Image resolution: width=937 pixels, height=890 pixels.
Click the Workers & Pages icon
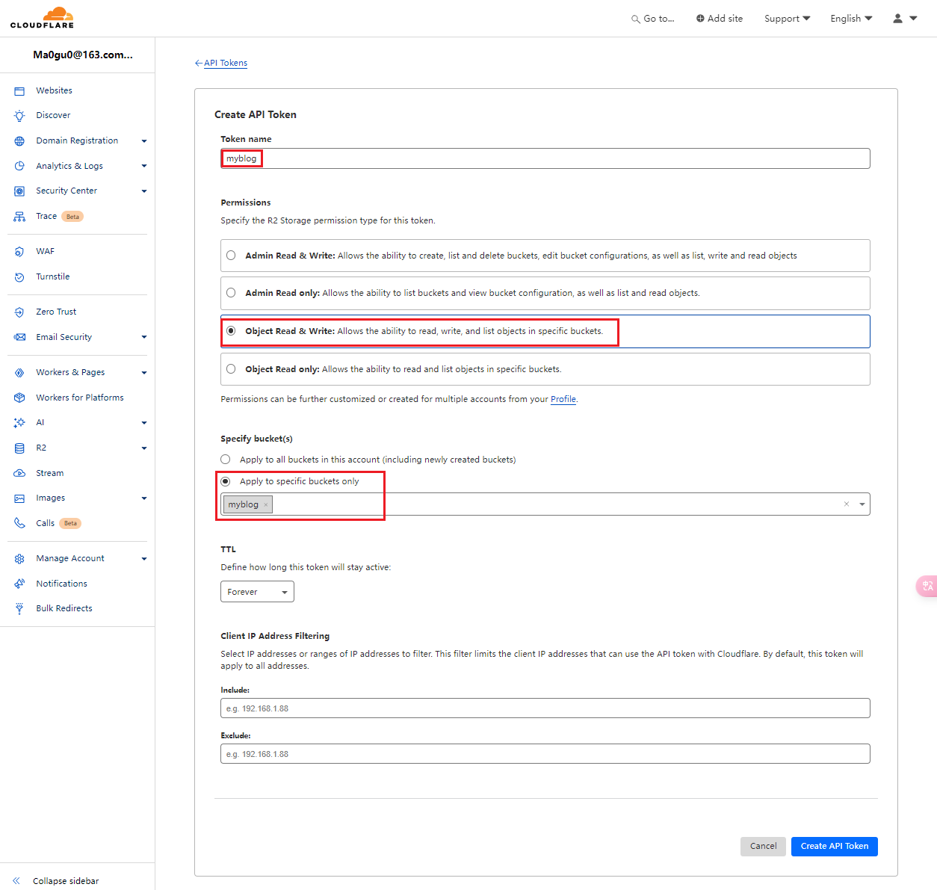(19, 373)
